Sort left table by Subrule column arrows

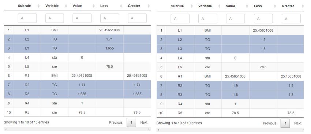pyautogui.click(x=38, y=6)
